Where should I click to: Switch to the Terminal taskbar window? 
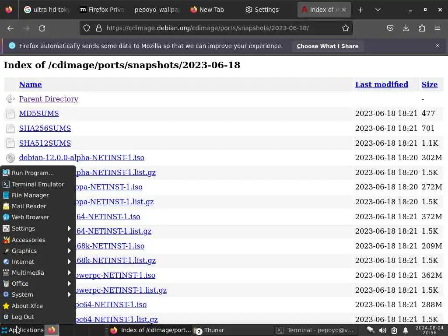[x=317, y=330]
